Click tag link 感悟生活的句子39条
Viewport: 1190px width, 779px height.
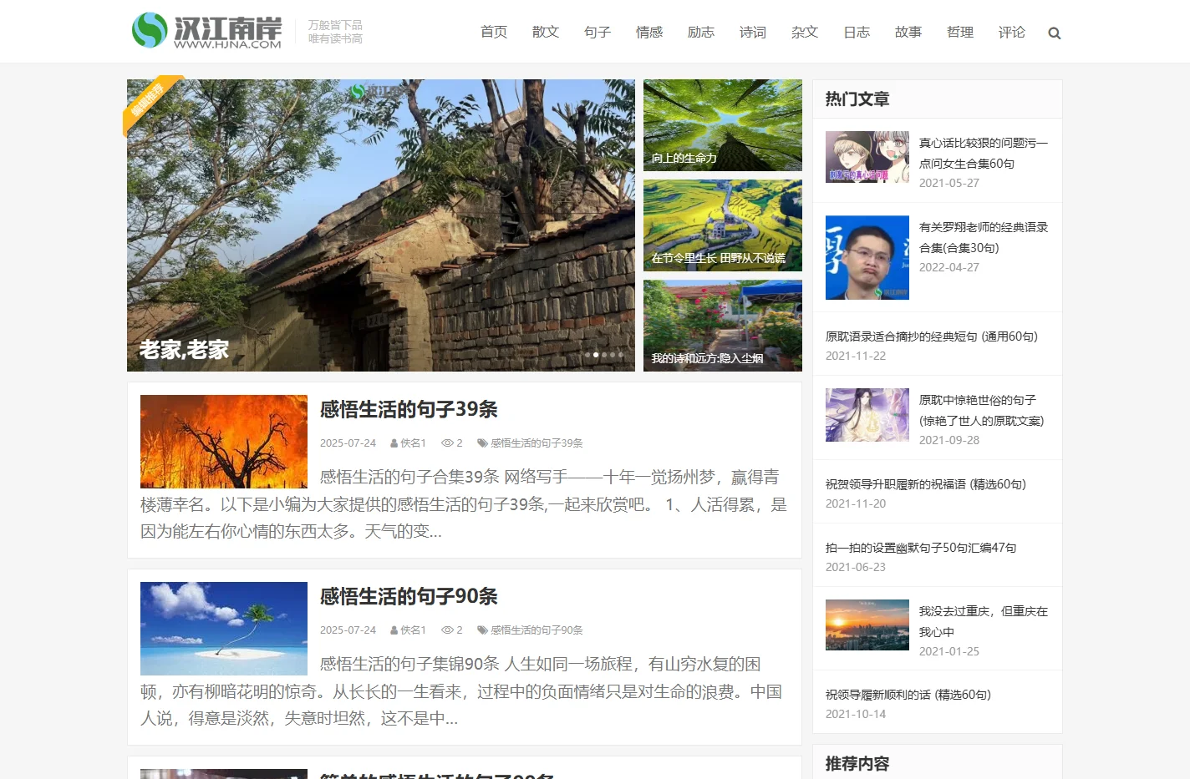click(537, 443)
